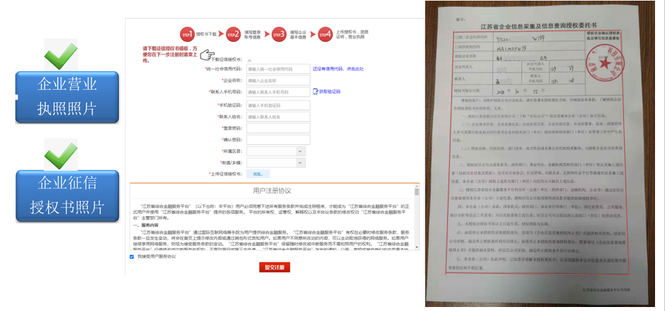Toggle the 我接受用户服务协议 checkbox
This screenshot has height=311, width=665.
(x=132, y=257)
